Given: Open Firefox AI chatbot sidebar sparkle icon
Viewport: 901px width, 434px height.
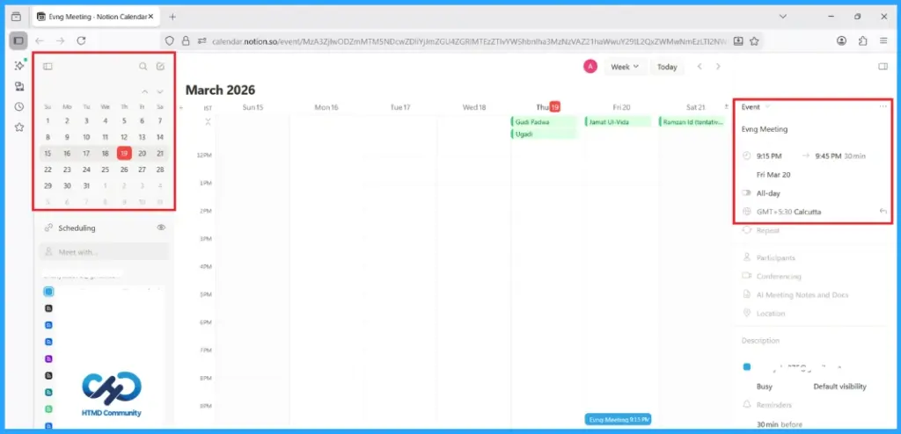Looking at the screenshot, I should 19,66.
